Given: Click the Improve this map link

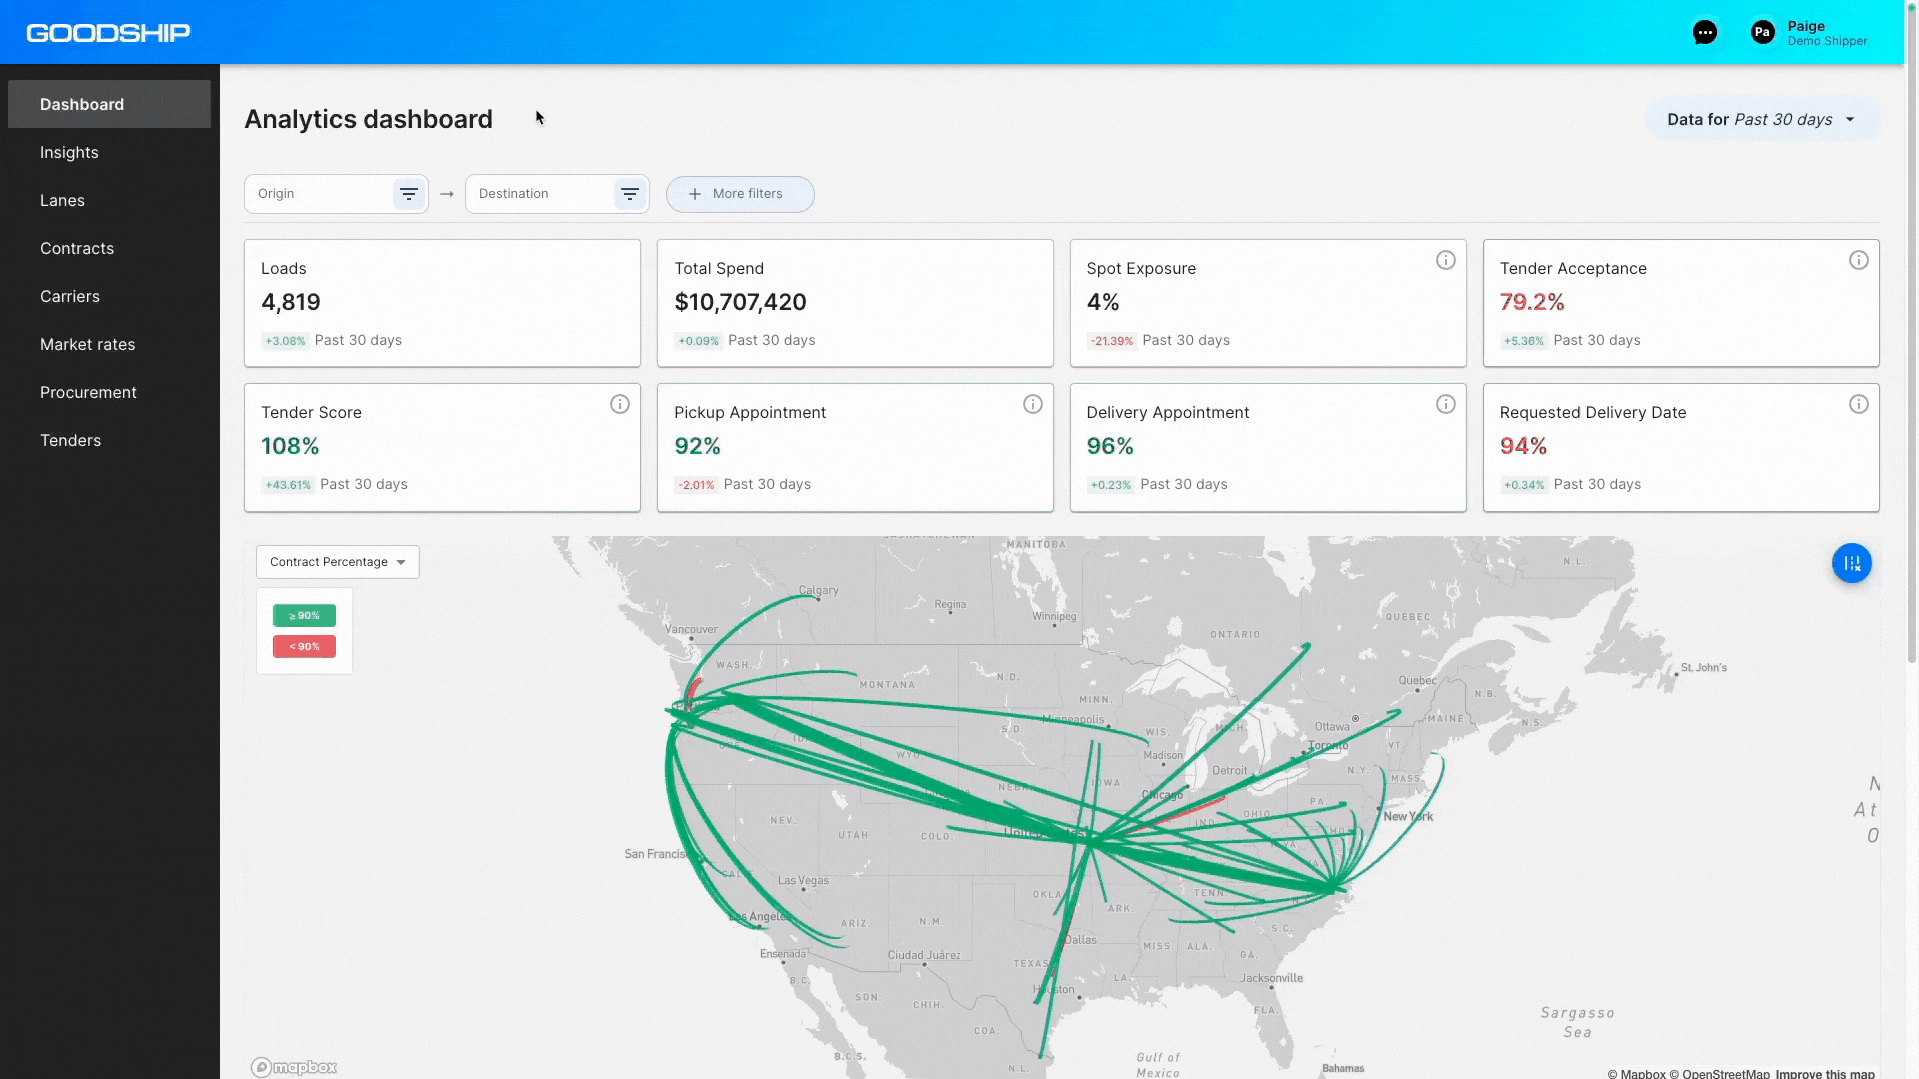Looking at the screenshot, I should point(1825,1074).
